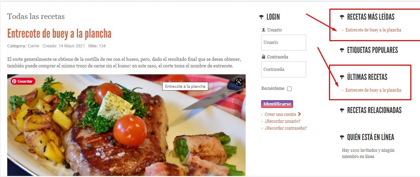Click signpost icon beside Quién está en línea
The width and height of the screenshot is (420, 177).
tap(342, 137)
